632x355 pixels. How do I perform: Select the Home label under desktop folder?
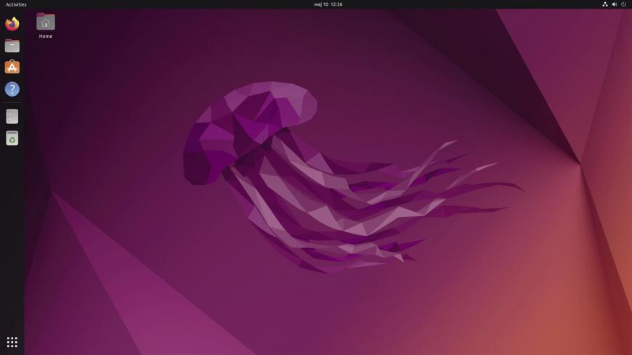coord(46,36)
